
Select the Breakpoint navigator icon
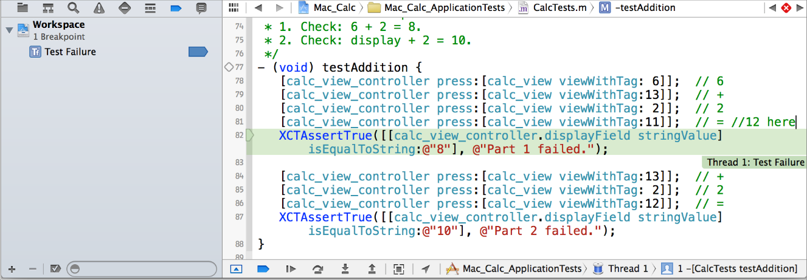coord(176,8)
